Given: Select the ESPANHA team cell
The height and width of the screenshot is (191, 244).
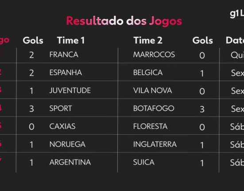Looking at the screenshot, I should 66,73.
